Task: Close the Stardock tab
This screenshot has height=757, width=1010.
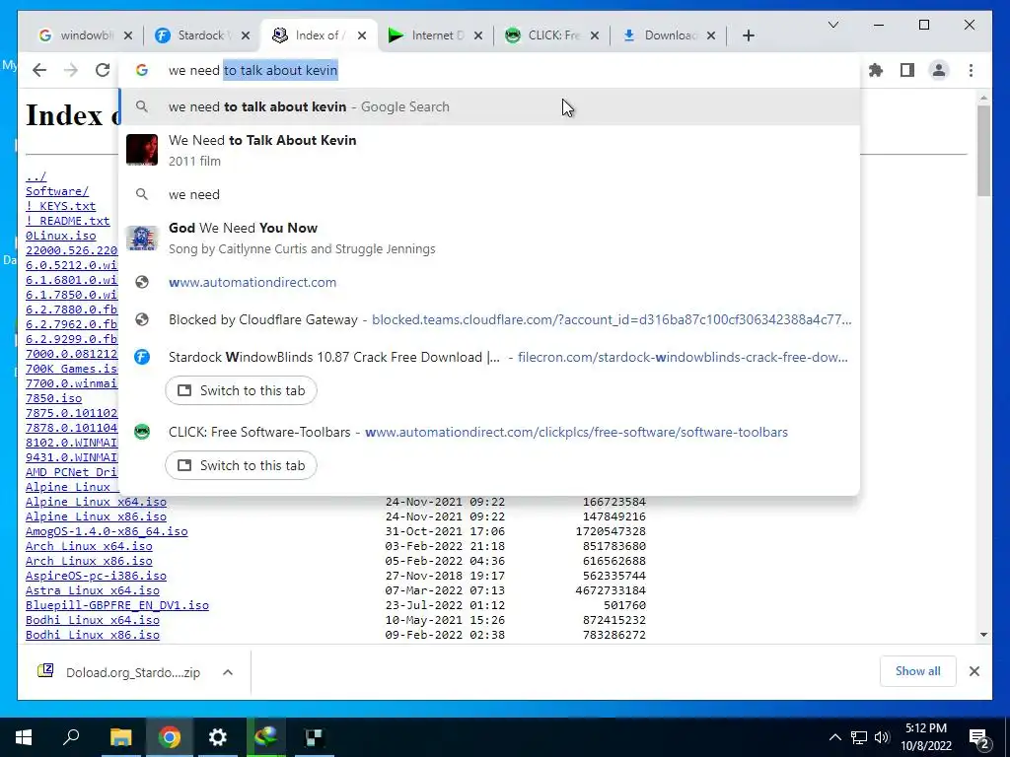Action: 246,35
